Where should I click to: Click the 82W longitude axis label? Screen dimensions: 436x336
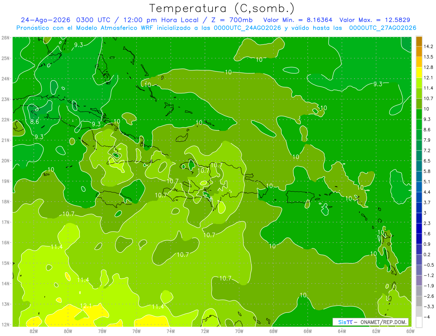click(34, 331)
